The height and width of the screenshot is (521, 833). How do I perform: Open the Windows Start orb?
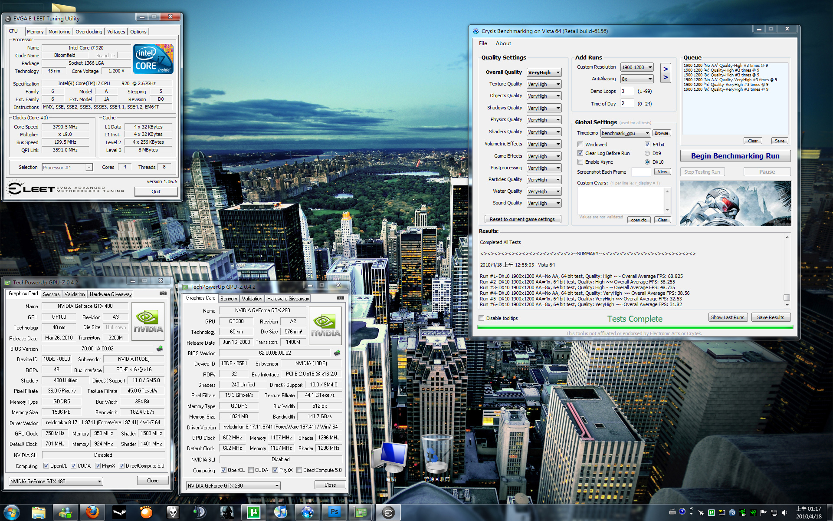(x=12, y=512)
